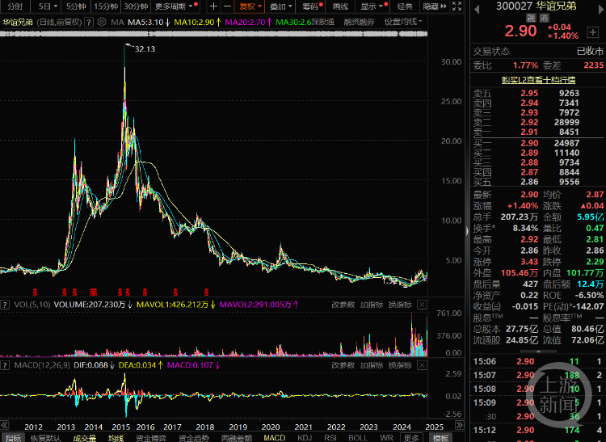Image resolution: width=606 pixels, height=442 pixels.
Task: Select the 指标 tab at bottom
Action: [13, 438]
